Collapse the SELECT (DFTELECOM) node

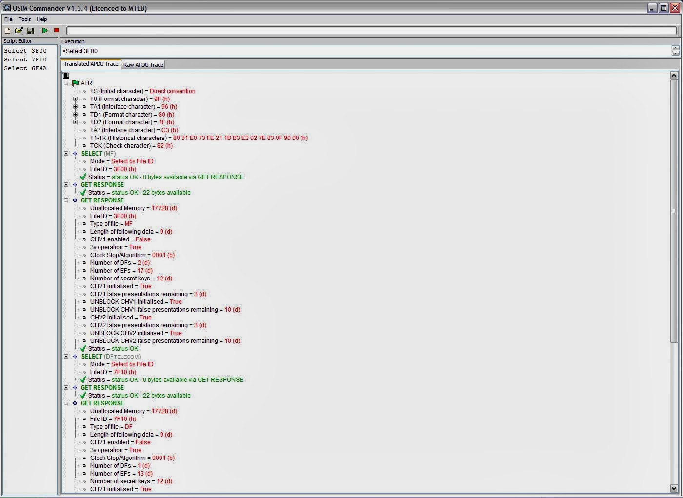[x=66, y=357]
